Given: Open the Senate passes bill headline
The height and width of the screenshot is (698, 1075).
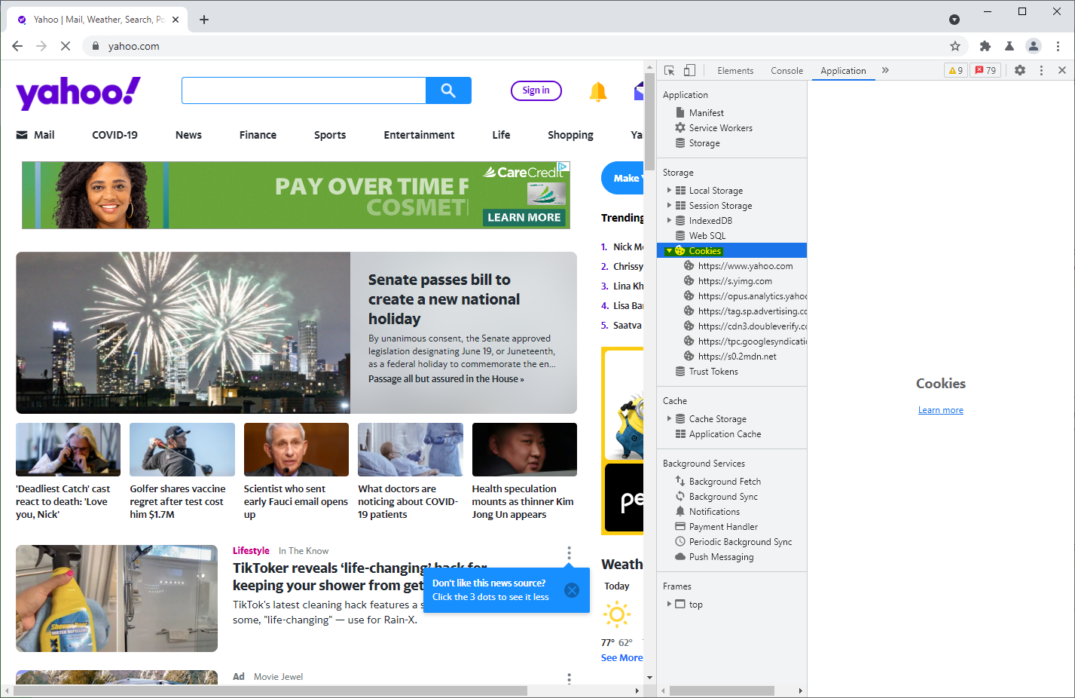Looking at the screenshot, I should [x=444, y=299].
